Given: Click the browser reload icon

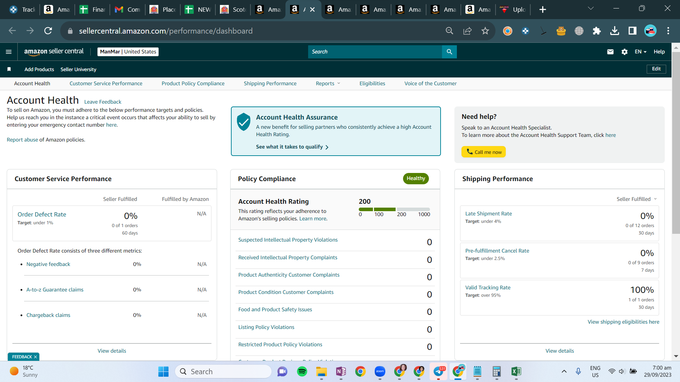Looking at the screenshot, I should (x=48, y=31).
